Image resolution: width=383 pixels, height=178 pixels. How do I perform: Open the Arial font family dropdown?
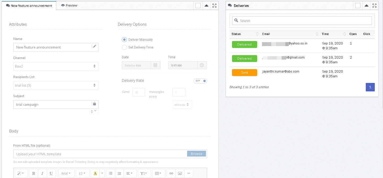[x=66, y=173]
